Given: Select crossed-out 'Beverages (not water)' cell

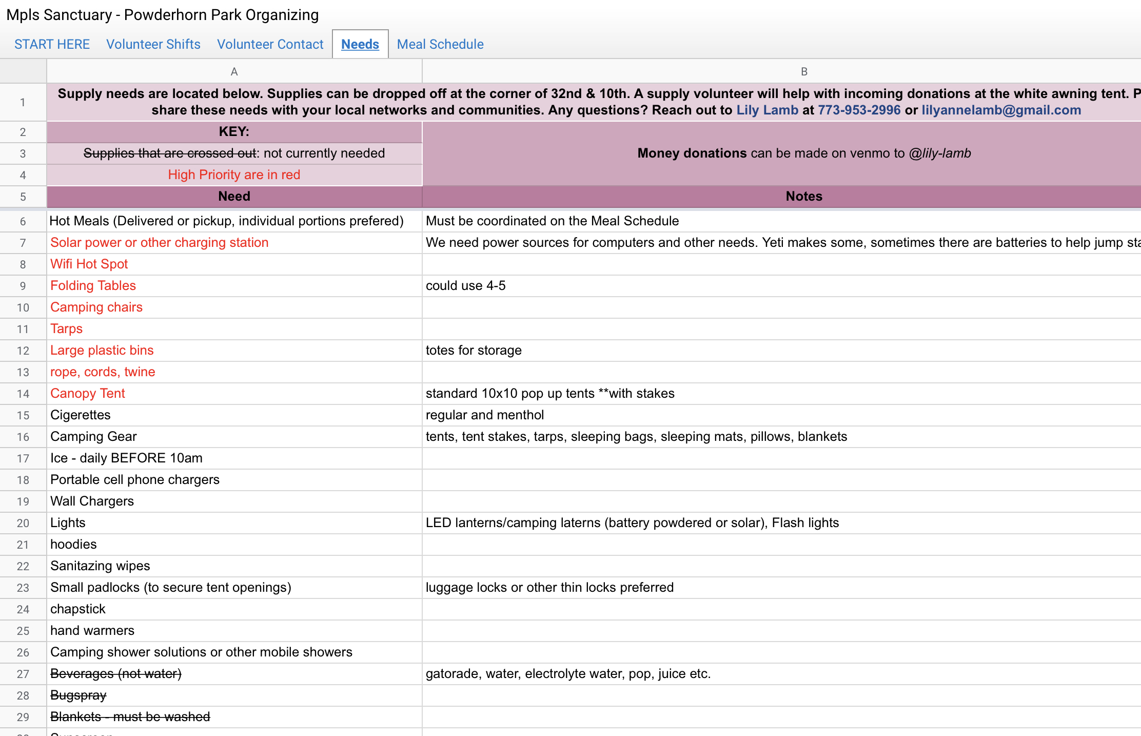Looking at the screenshot, I should coord(234,674).
